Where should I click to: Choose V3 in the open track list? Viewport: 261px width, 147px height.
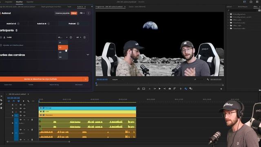pyautogui.click(x=63, y=52)
